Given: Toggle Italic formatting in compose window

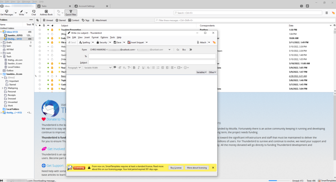Looking at the screenshot, I should coord(139,67).
